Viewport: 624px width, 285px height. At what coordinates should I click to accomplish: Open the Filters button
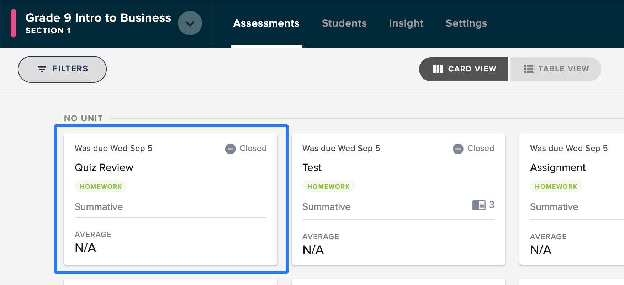(62, 69)
